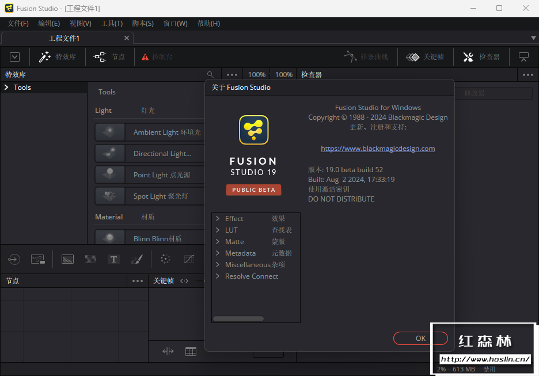Show the 样条曲线 spline editor

[366, 56]
